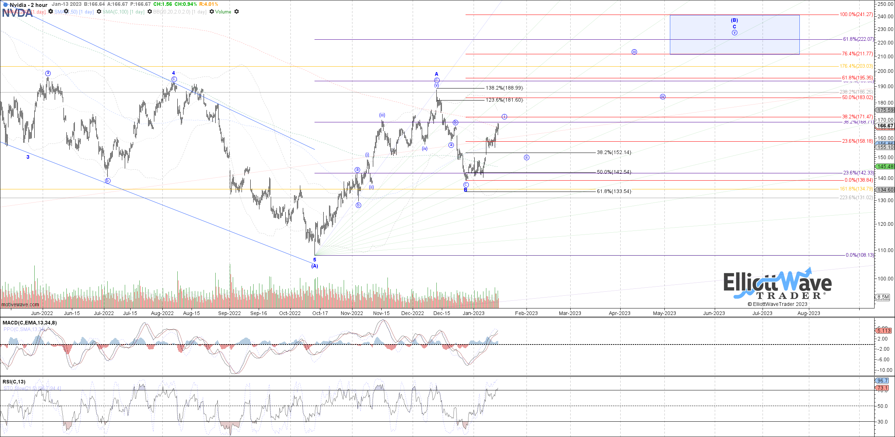
Task: Click the circled iv wave label near 183
Action: [x=663, y=97]
